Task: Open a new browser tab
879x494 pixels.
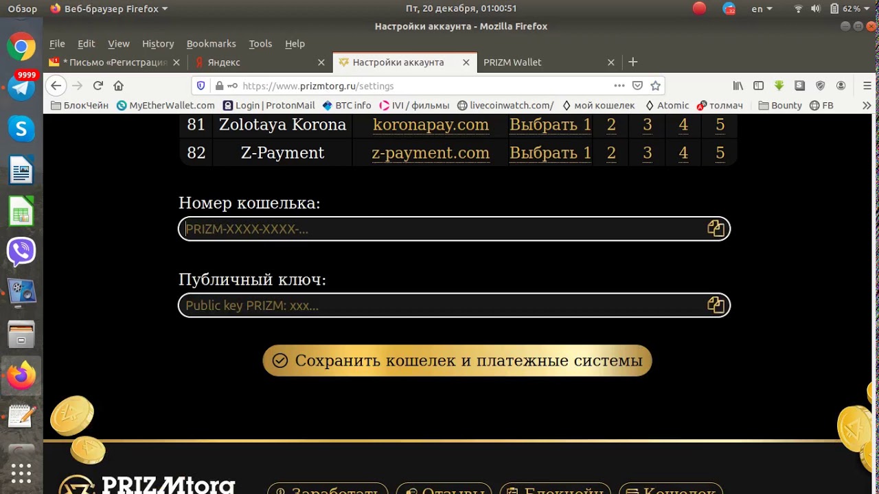Action: (x=633, y=62)
